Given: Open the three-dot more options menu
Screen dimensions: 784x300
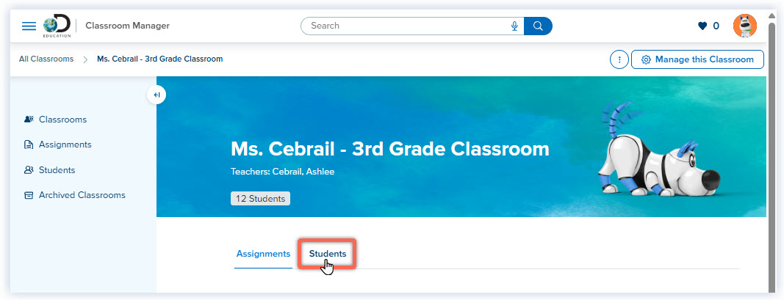Looking at the screenshot, I should (619, 59).
